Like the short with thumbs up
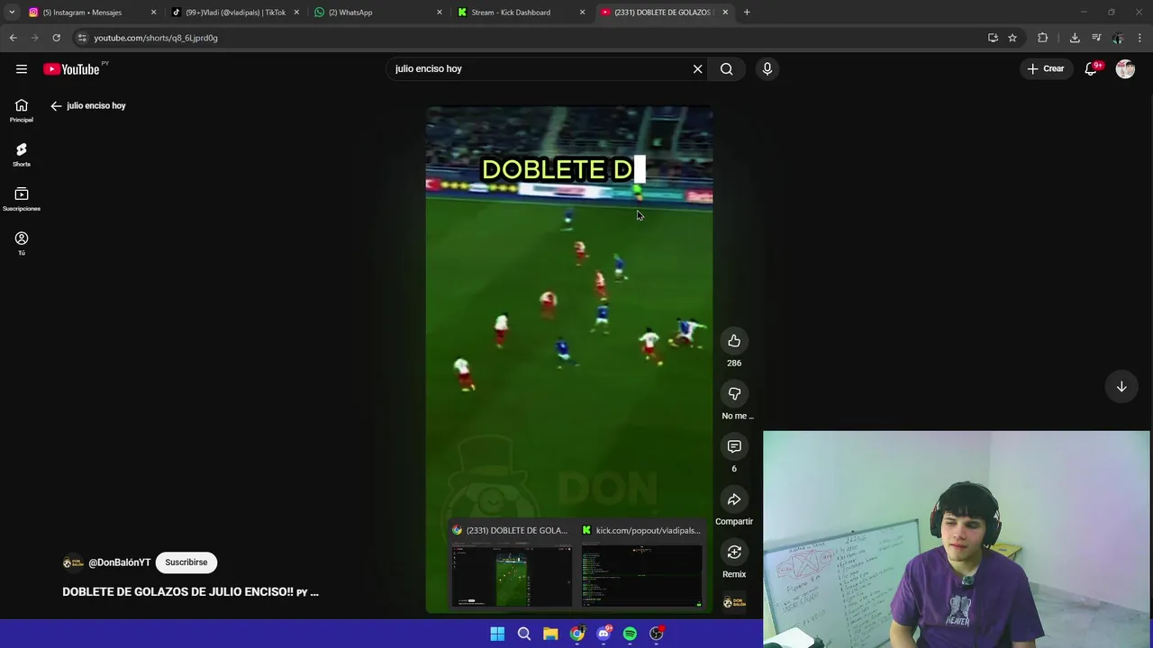The width and height of the screenshot is (1153, 648). [x=734, y=341]
